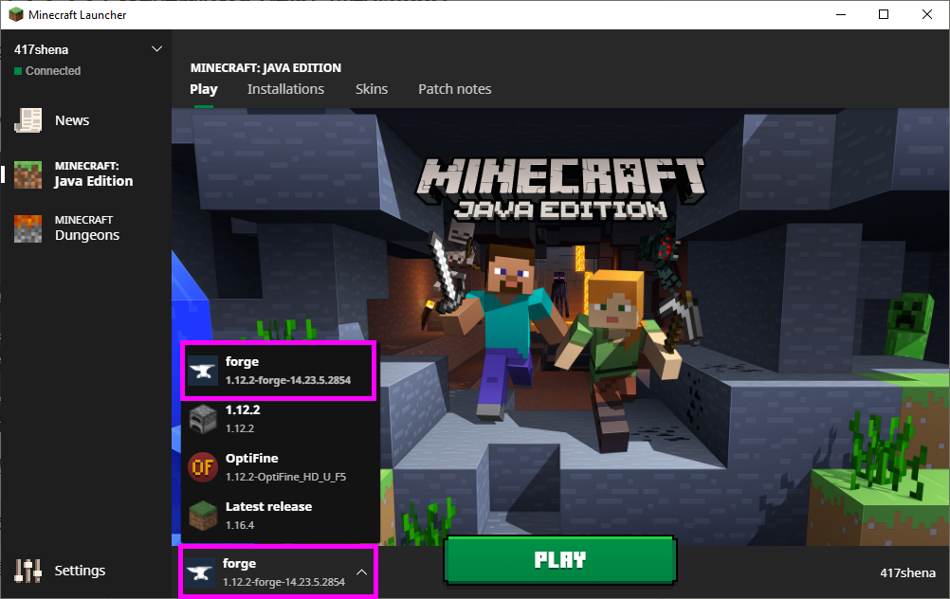Open the Skins tab
The height and width of the screenshot is (599, 950).
(x=372, y=89)
